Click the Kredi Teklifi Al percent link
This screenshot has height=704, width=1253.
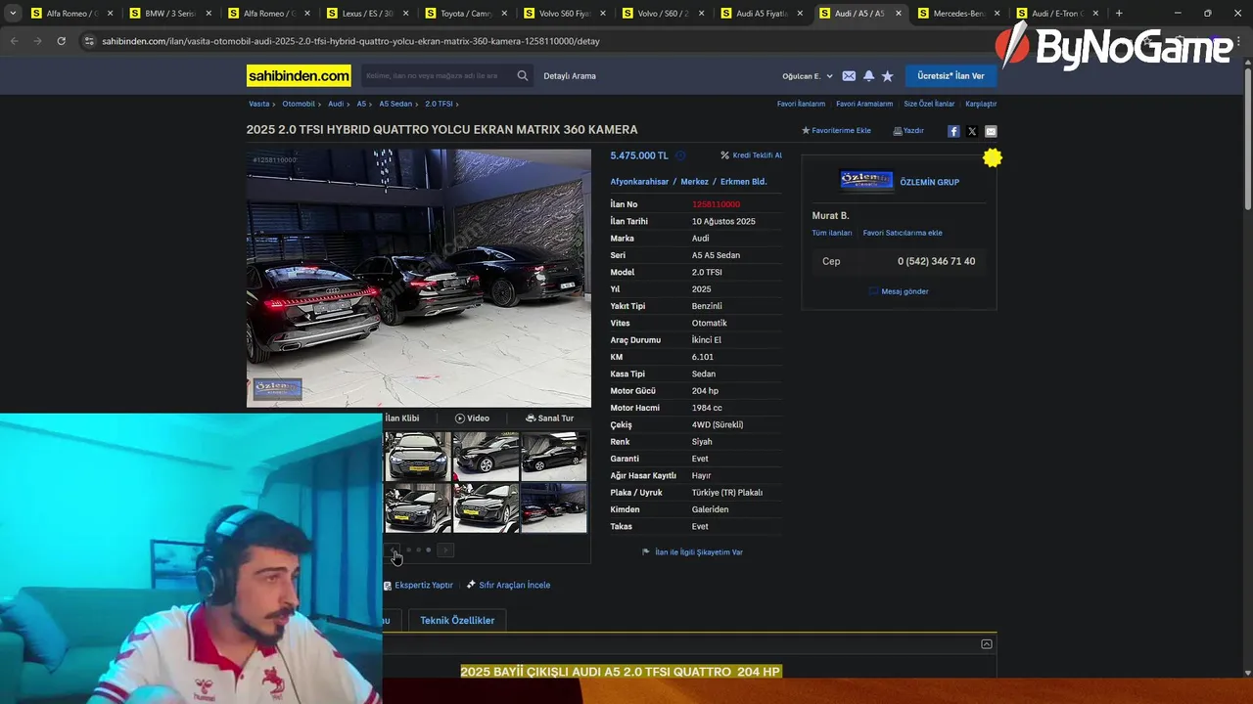[751, 155]
